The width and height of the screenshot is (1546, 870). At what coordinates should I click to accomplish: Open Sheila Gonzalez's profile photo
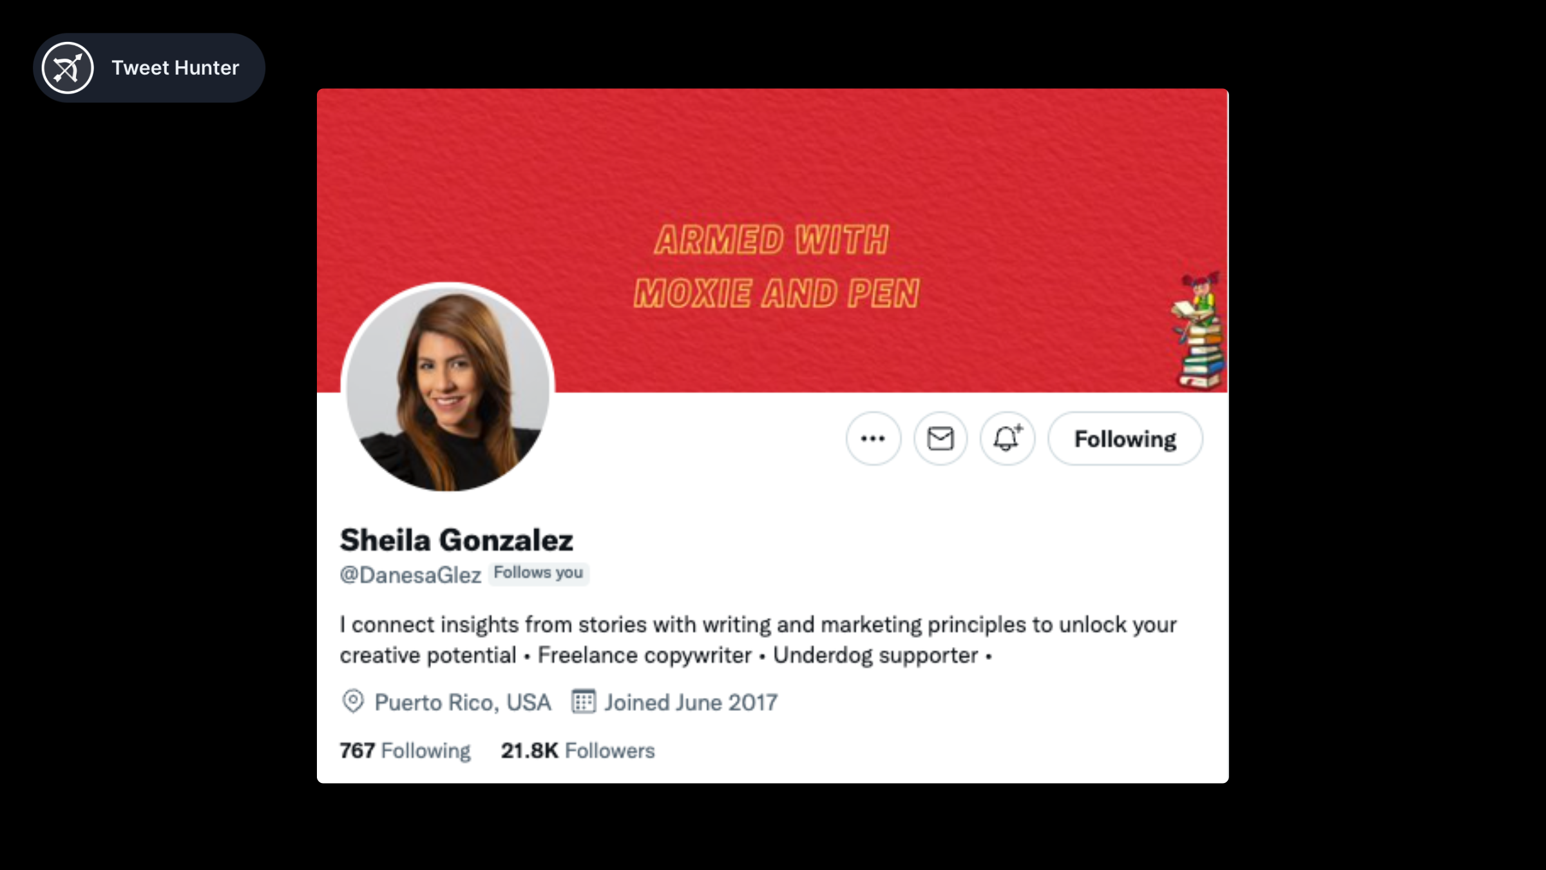pyautogui.click(x=448, y=389)
